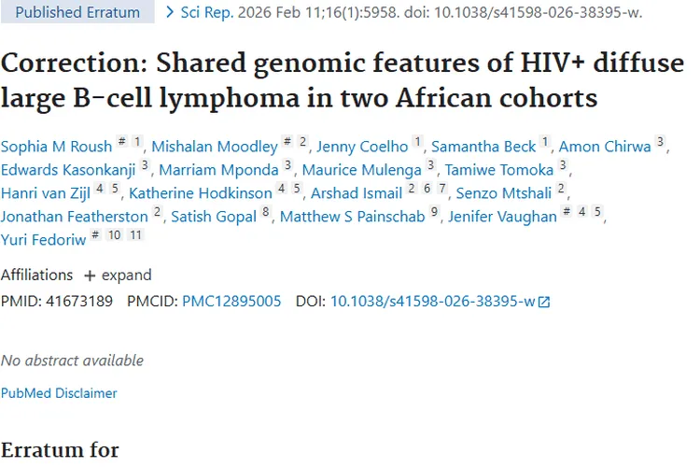Click affiliation superscript 8 after Satish Gopal

266,214
